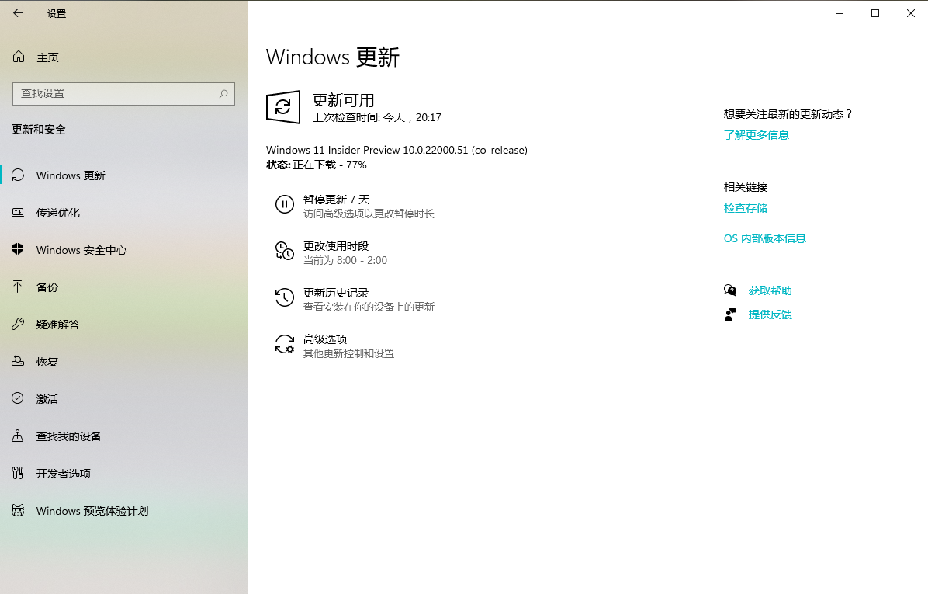Image resolution: width=928 pixels, height=594 pixels.
Task: Click 更新和安全 section header
Action: pos(39,129)
